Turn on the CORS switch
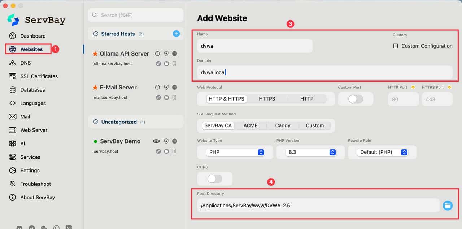Image resolution: width=462 pixels, height=229 pixels. 215,179
